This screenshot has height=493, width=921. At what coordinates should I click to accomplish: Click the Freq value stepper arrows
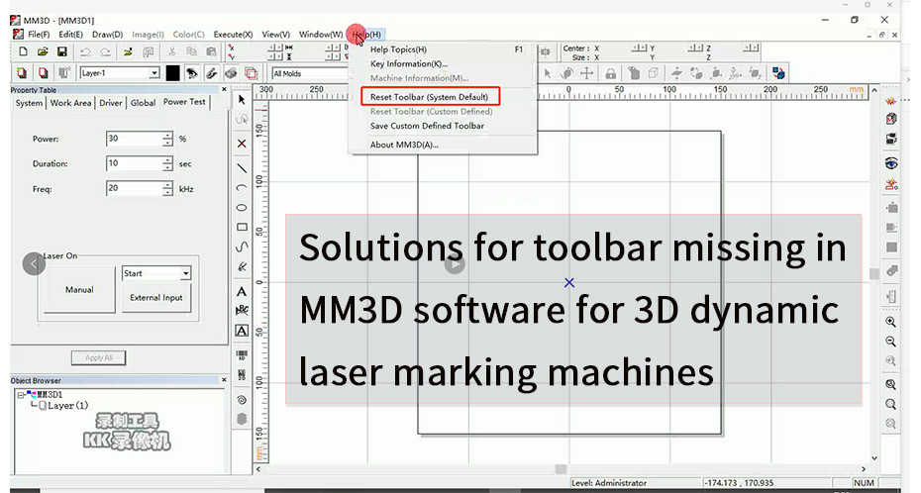pos(168,189)
